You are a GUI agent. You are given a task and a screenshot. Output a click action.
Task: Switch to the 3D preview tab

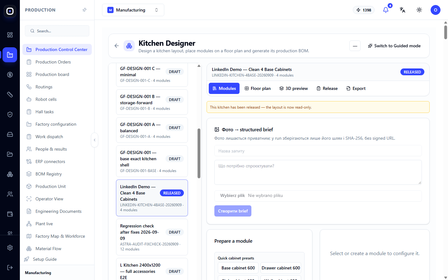pyautogui.click(x=294, y=88)
